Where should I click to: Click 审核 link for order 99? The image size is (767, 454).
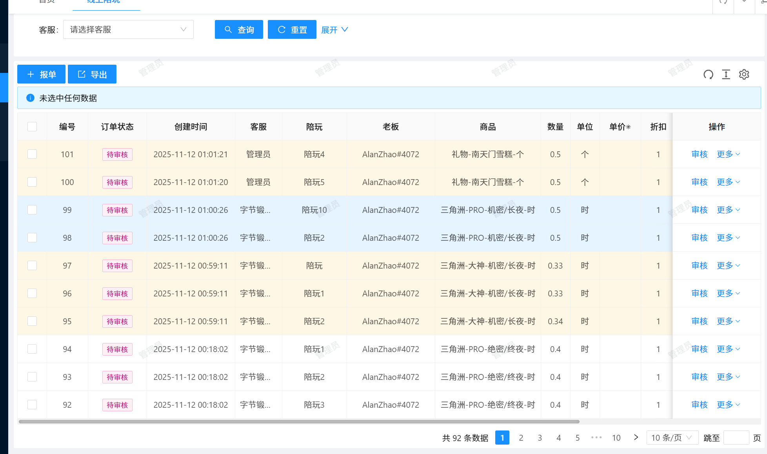(699, 210)
